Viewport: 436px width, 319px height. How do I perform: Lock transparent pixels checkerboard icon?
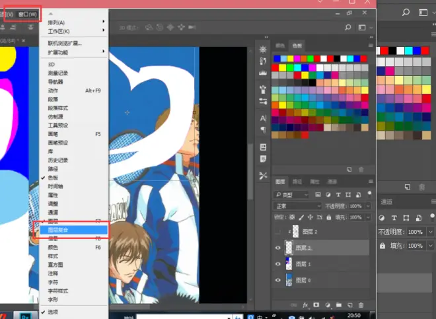coord(292,217)
